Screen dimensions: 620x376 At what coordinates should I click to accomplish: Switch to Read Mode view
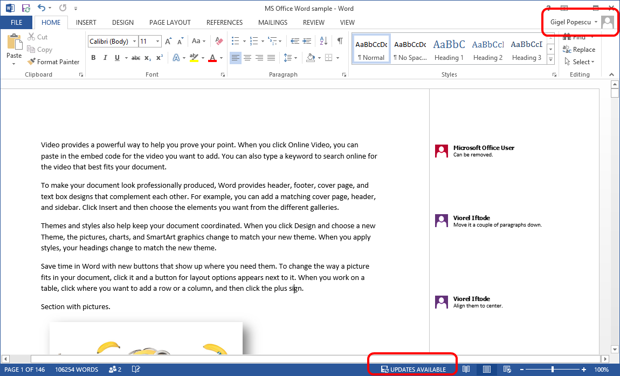(x=466, y=370)
